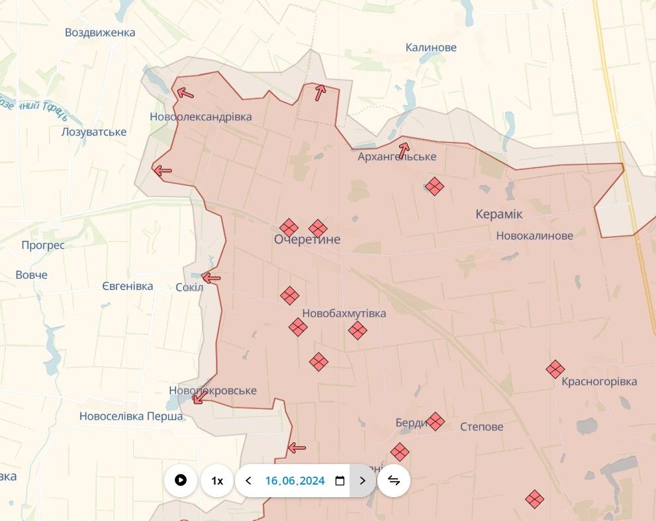
Task: Start the map timeline playback
Action: [x=181, y=481]
